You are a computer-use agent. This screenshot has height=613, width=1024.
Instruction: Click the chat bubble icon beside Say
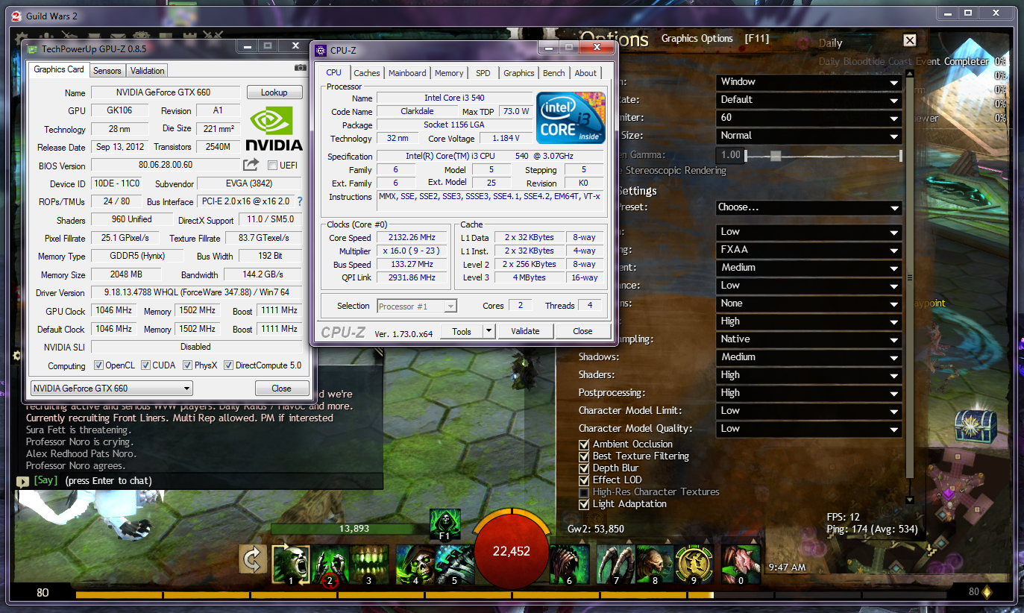click(x=22, y=482)
